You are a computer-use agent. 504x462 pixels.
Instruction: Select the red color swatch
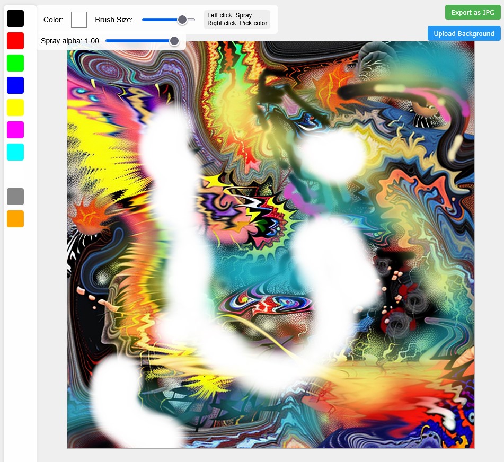tap(15, 41)
